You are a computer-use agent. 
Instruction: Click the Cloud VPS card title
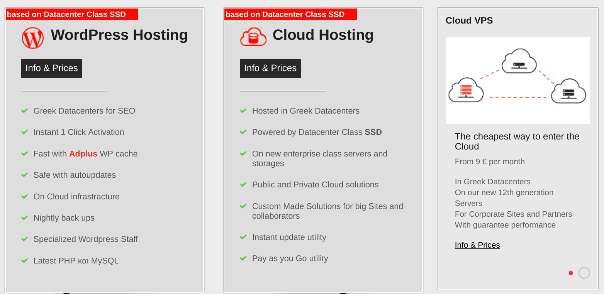[469, 20]
